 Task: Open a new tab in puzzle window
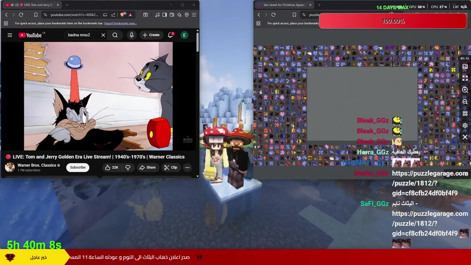tap(319, 5)
